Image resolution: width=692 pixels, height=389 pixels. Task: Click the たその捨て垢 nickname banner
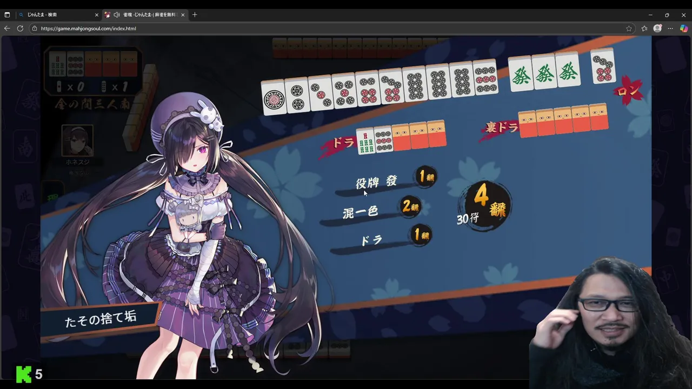pos(101,319)
